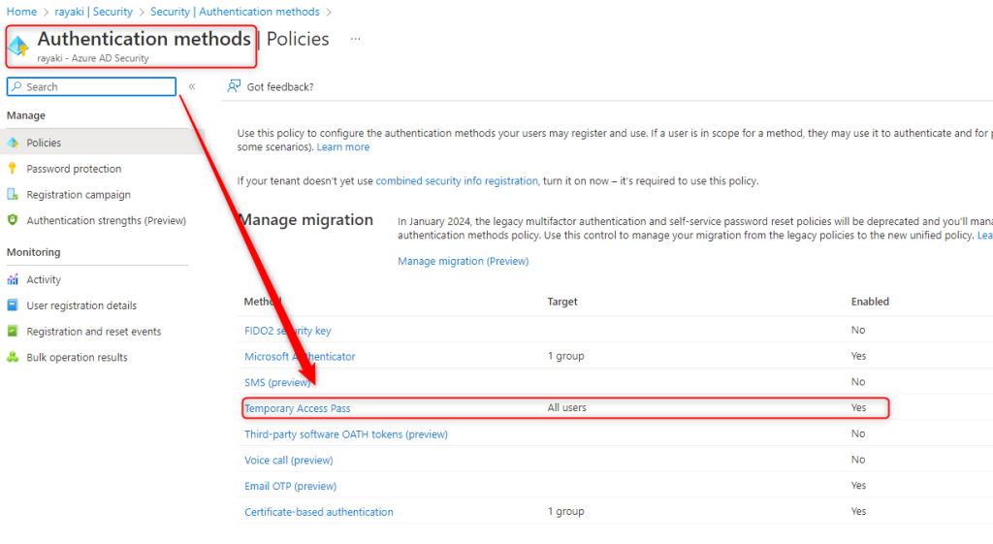Image resolution: width=993 pixels, height=544 pixels.
Task: Click Manage migration (Preview) link
Action: pos(463,261)
